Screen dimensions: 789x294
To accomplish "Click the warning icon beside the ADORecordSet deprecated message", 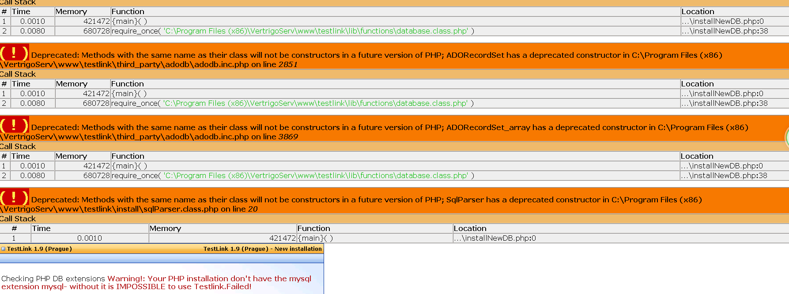I will (15, 52).
